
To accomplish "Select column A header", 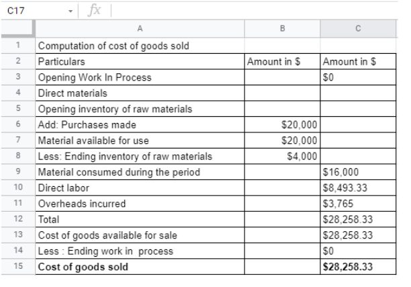I will pyautogui.click(x=140, y=28).
